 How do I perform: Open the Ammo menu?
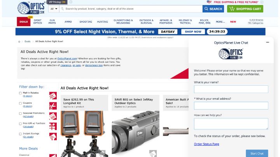68,22
